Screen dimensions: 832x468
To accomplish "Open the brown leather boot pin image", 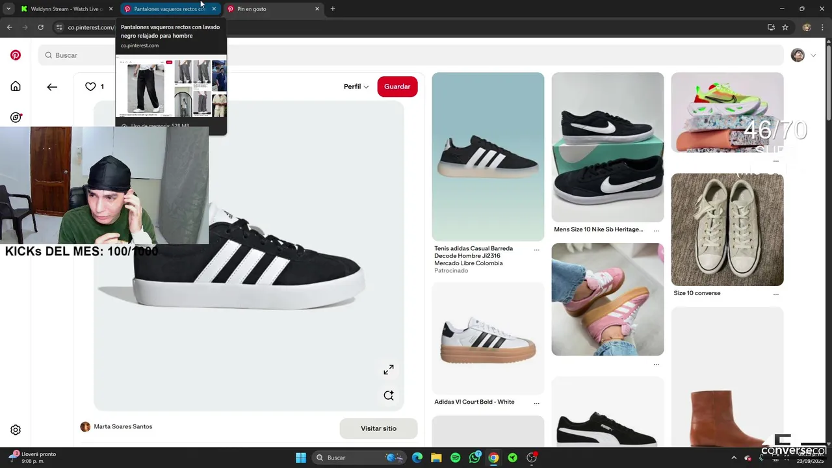I will pyautogui.click(x=727, y=377).
